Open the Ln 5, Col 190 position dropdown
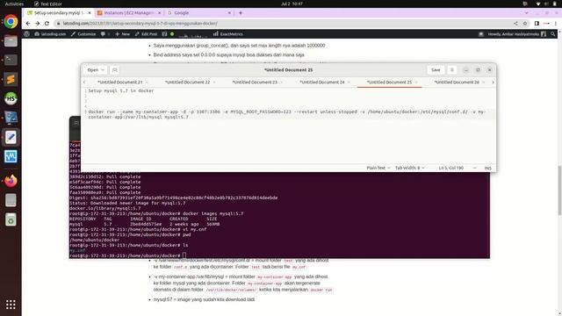The height and width of the screenshot is (316, 562). coord(458,168)
